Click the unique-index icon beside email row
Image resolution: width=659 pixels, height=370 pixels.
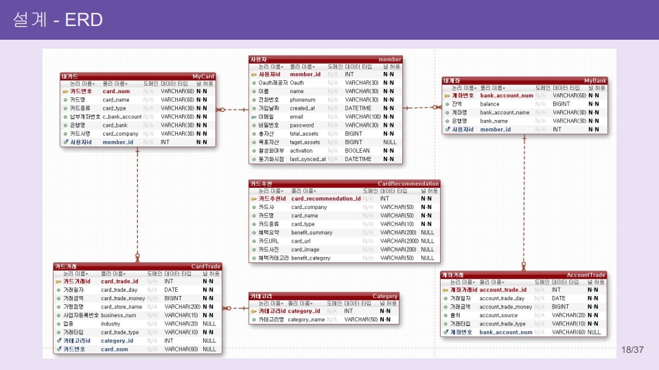(x=254, y=117)
